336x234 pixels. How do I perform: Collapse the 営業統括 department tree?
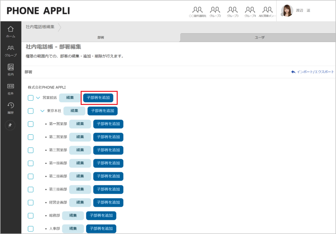click(x=38, y=98)
